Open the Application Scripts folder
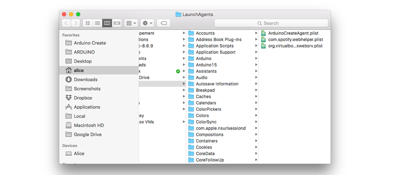The image size is (397, 175). [x=222, y=46]
